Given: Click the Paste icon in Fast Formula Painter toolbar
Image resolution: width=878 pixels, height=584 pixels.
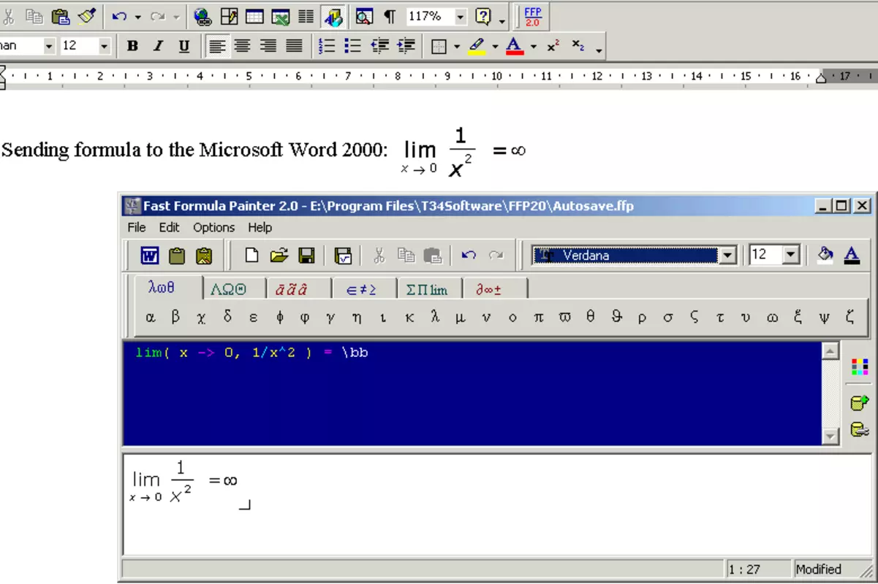Looking at the screenshot, I should [433, 255].
